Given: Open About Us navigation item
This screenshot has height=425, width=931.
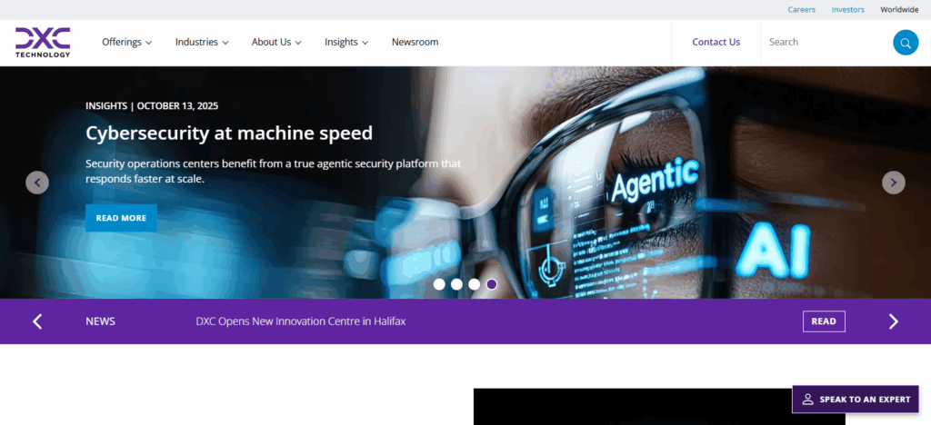Looking at the screenshot, I should click(x=276, y=42).
